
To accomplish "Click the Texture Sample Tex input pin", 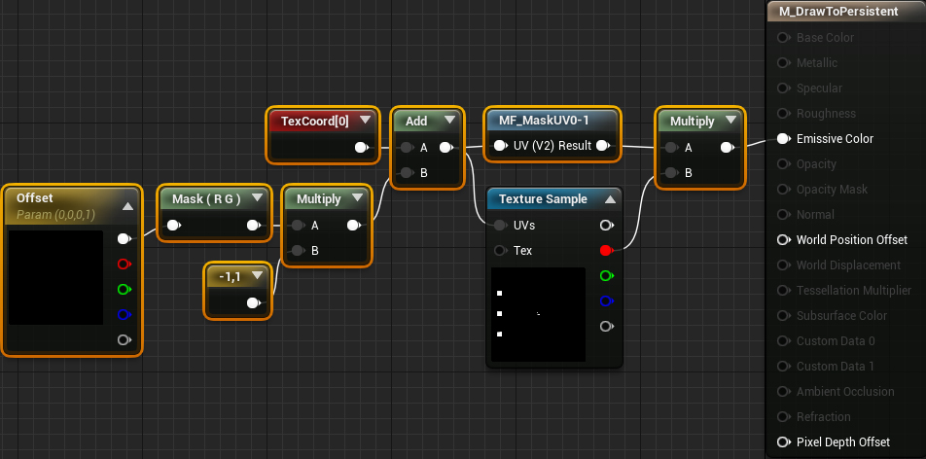I will pyautogui.click(x=500, y=251).
